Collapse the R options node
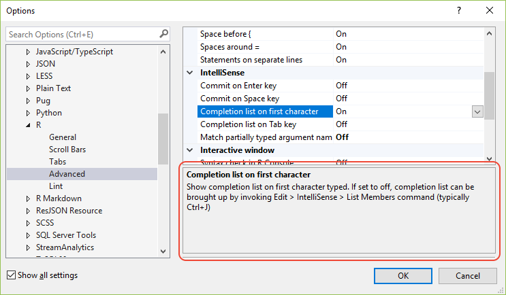The height and width of the screenshot is (295, 506). (28, 125)
